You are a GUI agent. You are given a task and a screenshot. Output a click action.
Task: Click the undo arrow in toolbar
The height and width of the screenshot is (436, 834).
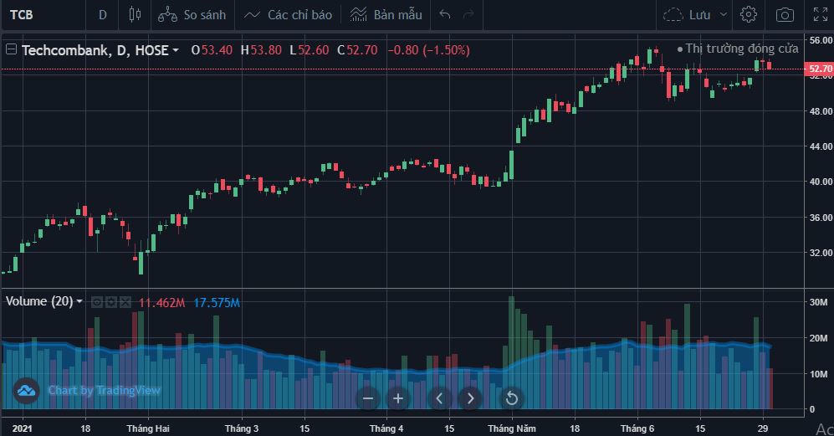point(445,15)
